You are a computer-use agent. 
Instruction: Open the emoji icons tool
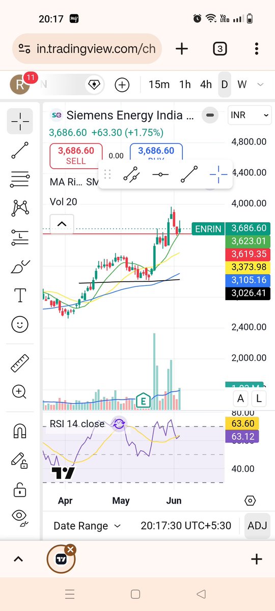click(x=20, y=324)
